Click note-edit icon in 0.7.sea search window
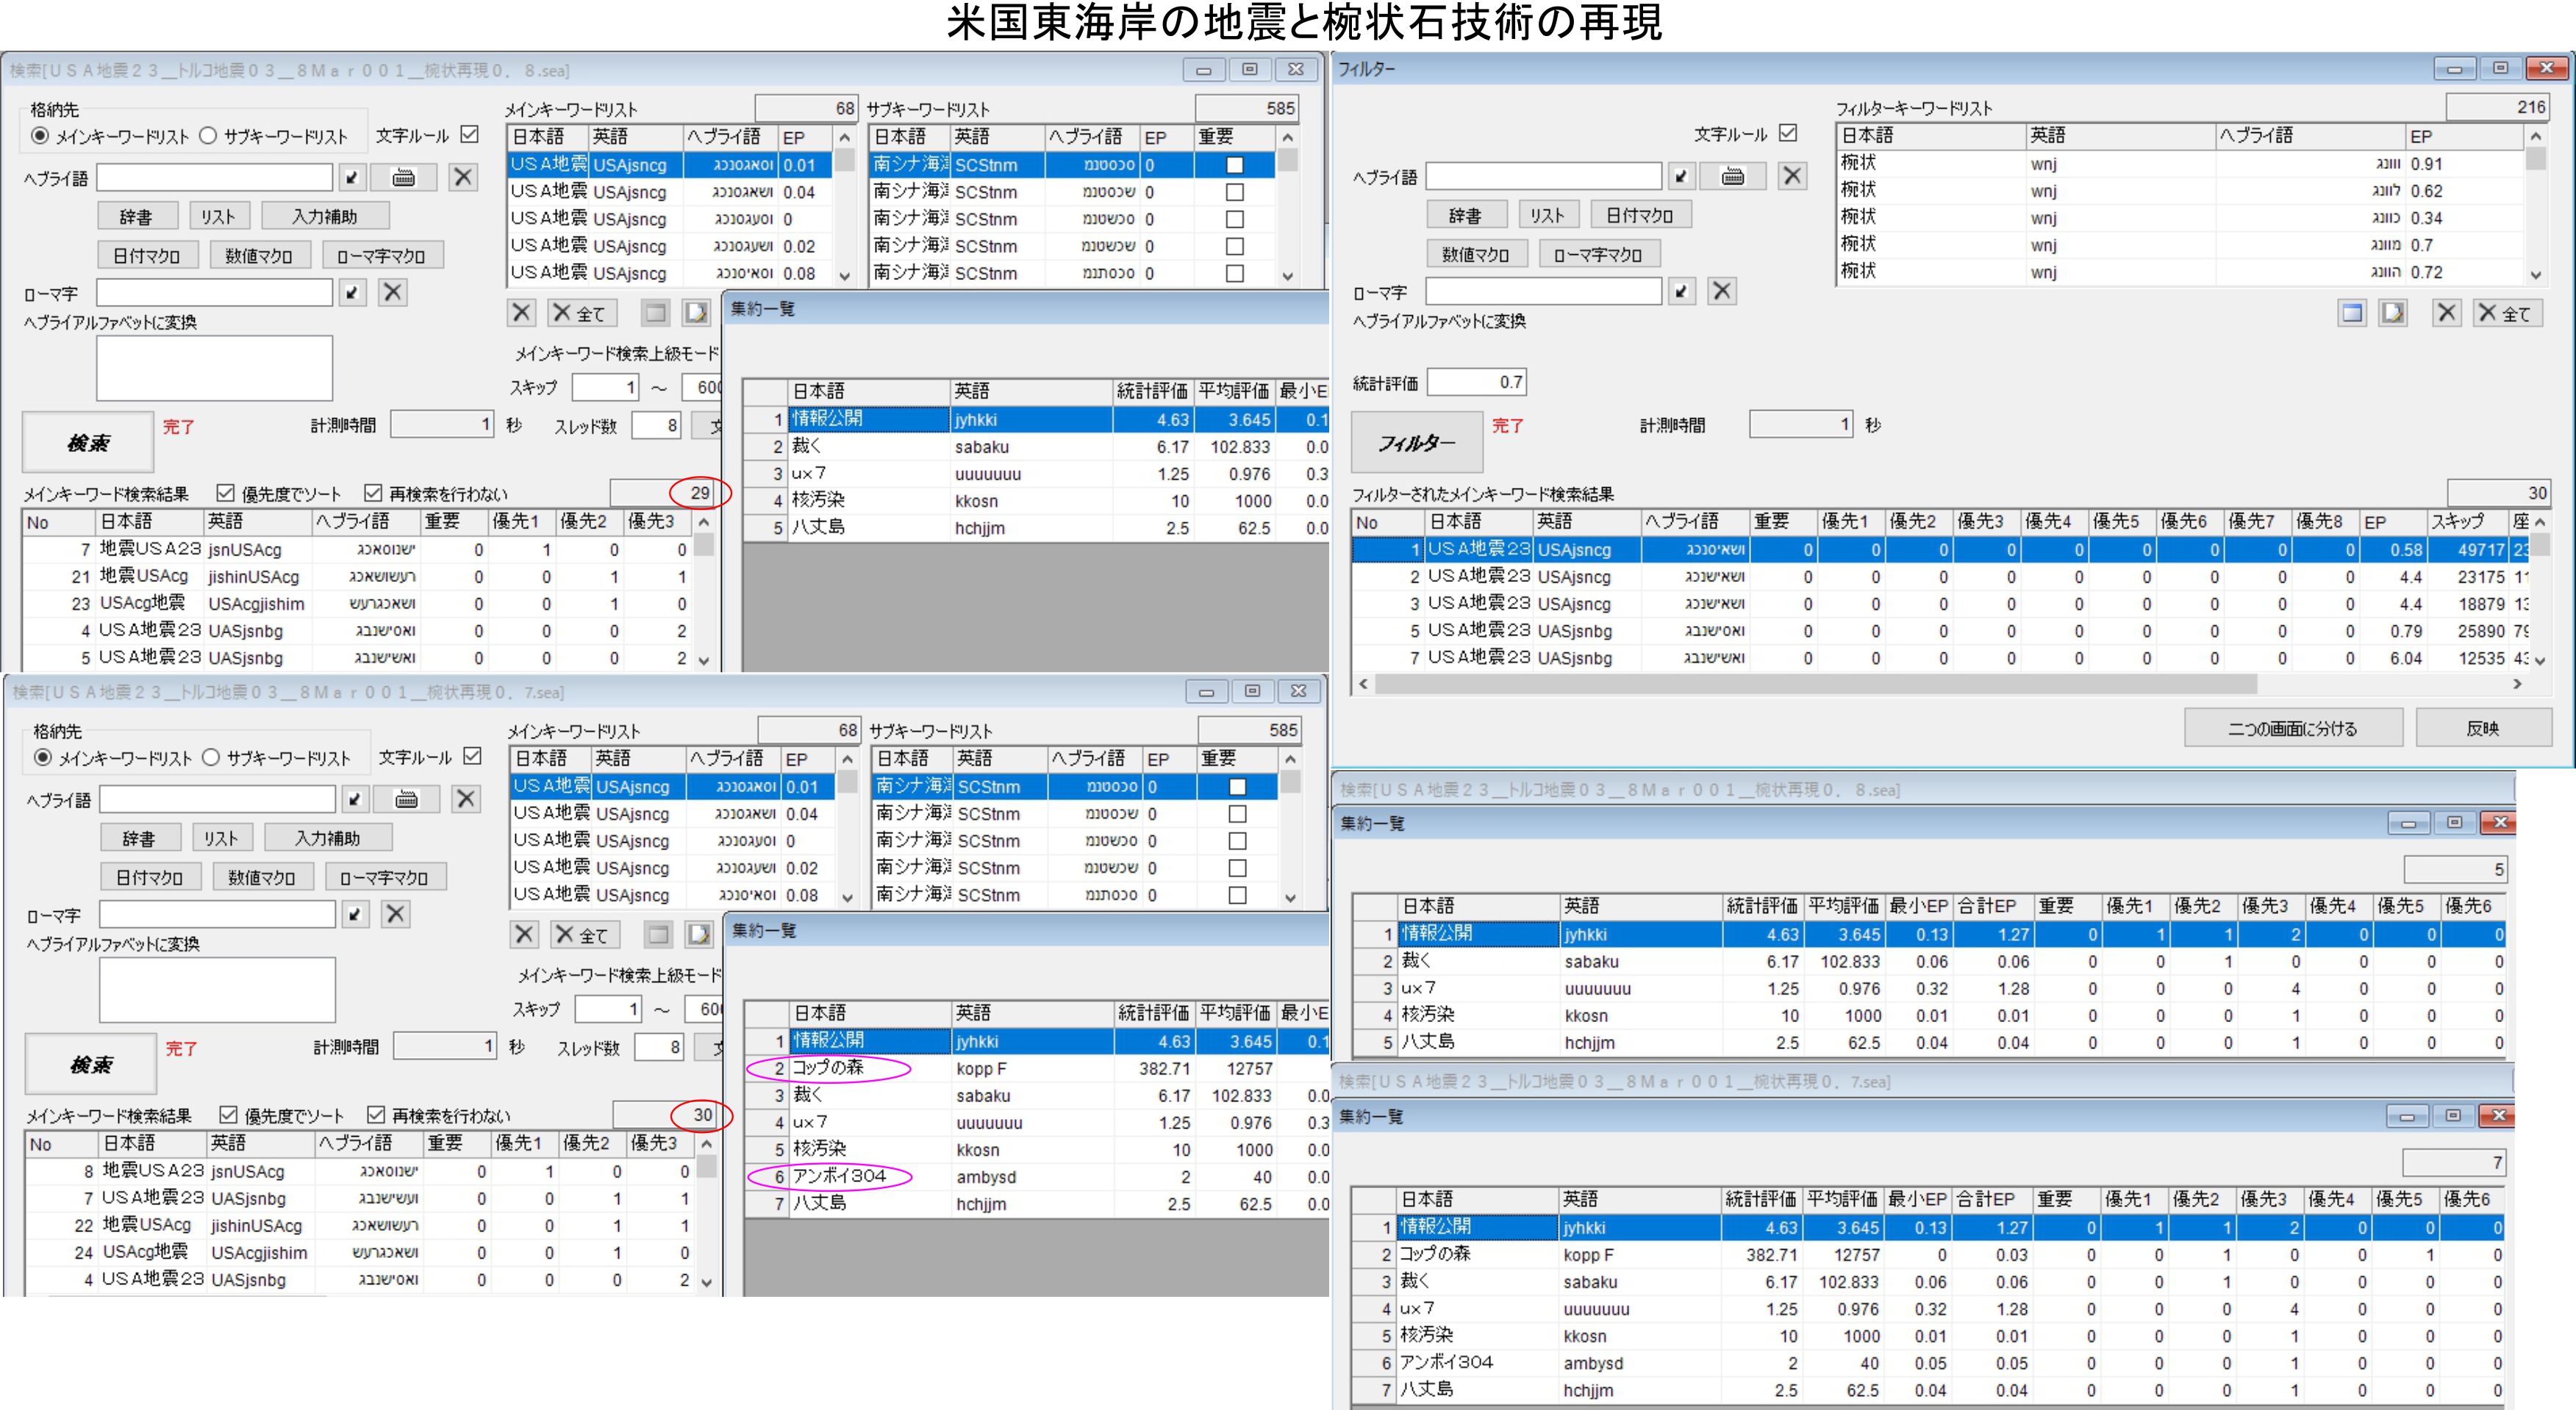 [x=699, y=935]
